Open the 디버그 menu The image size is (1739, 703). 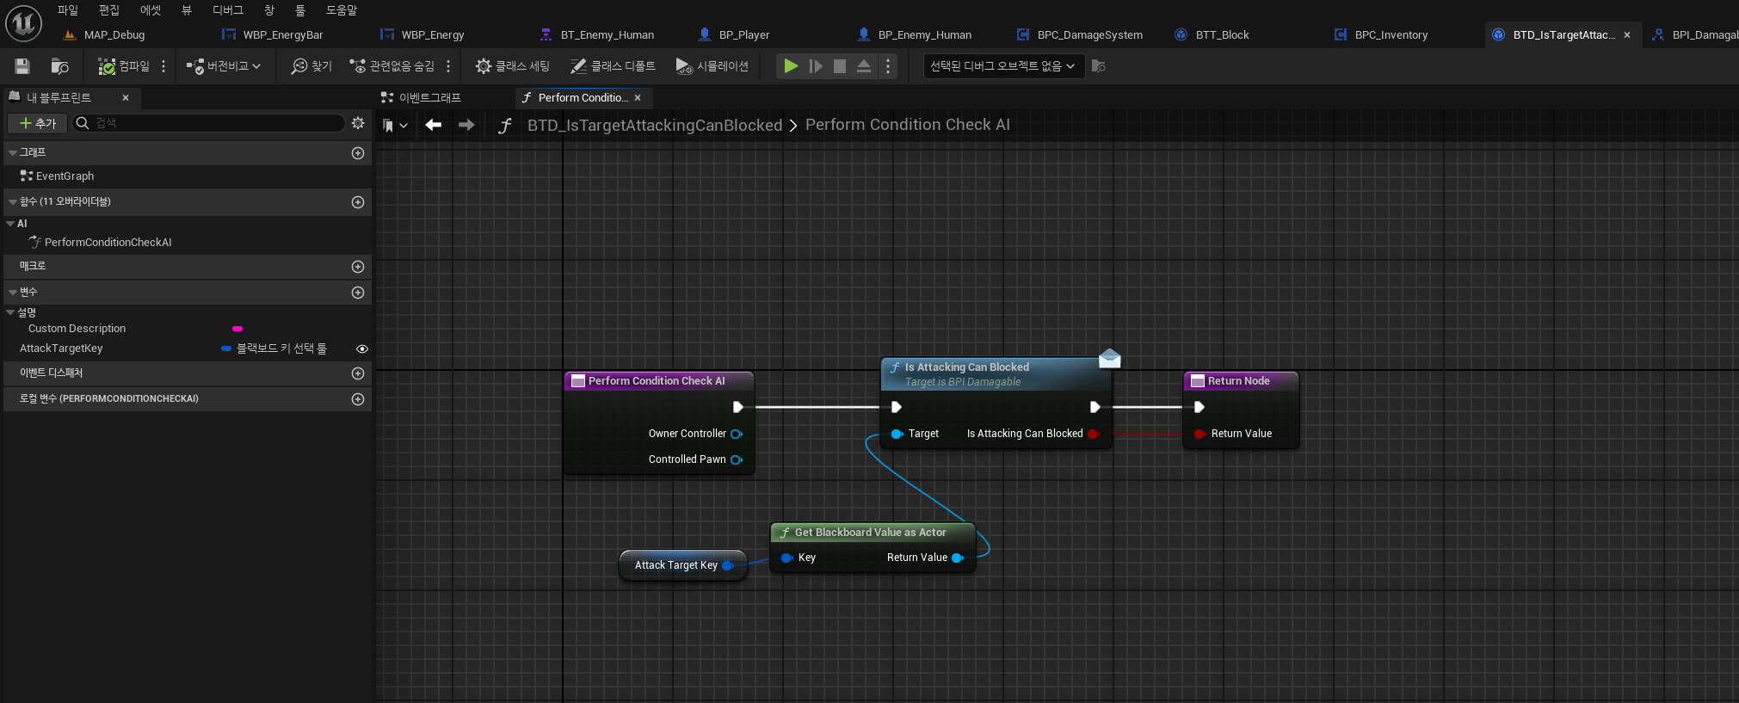pos(227,10)
